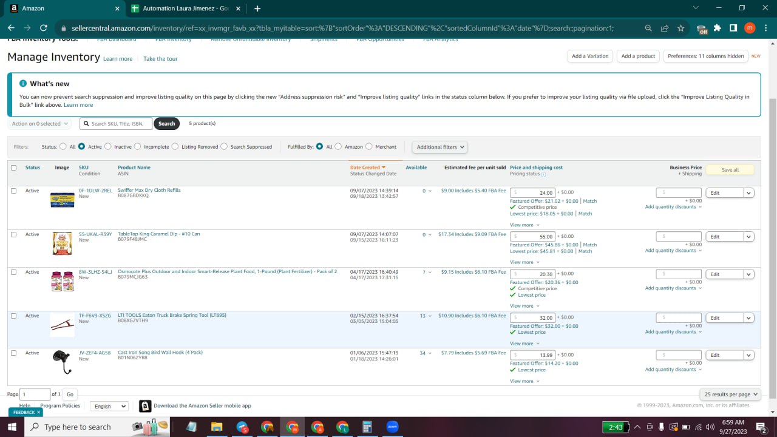Viewport: 777px width, 437px height.
Task: Sort by the Product Name column header
Action: point(134,168)
